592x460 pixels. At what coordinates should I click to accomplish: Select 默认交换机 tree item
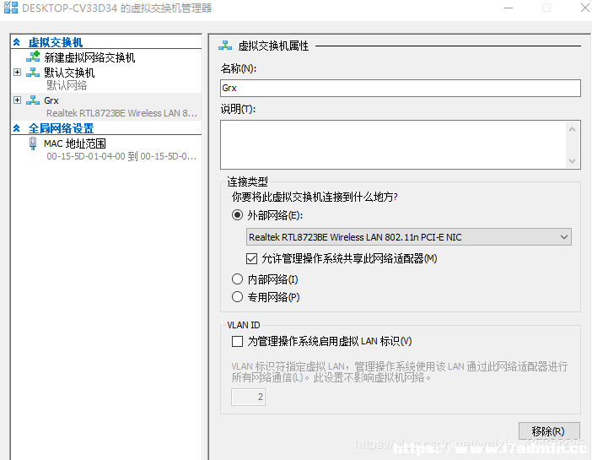click(x=69, y=73)
